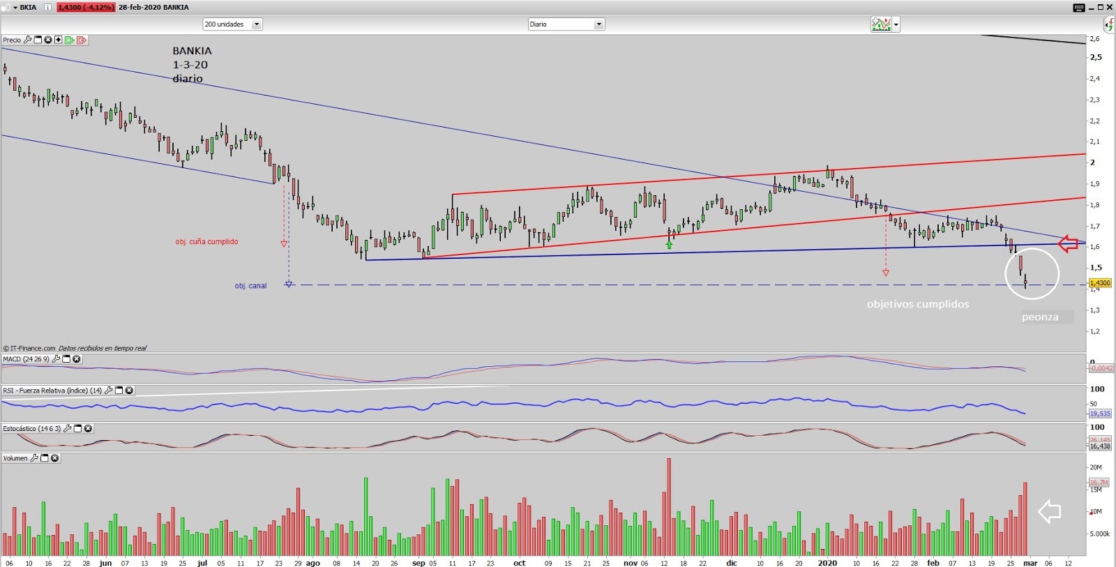Image resolution: width=1116 pixels, height=567 pixels.
Task: Open the Precio panel wrench settings
Action: [28, 40]
